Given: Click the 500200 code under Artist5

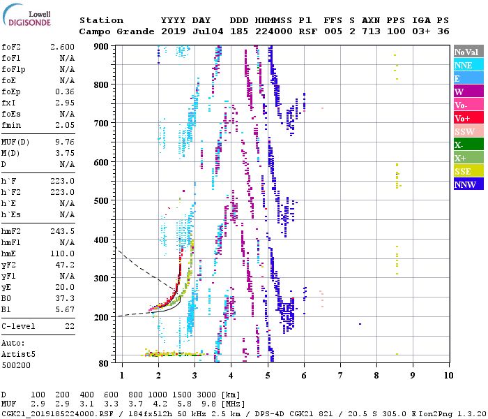Looking at the screenshot, I should 16,365.
